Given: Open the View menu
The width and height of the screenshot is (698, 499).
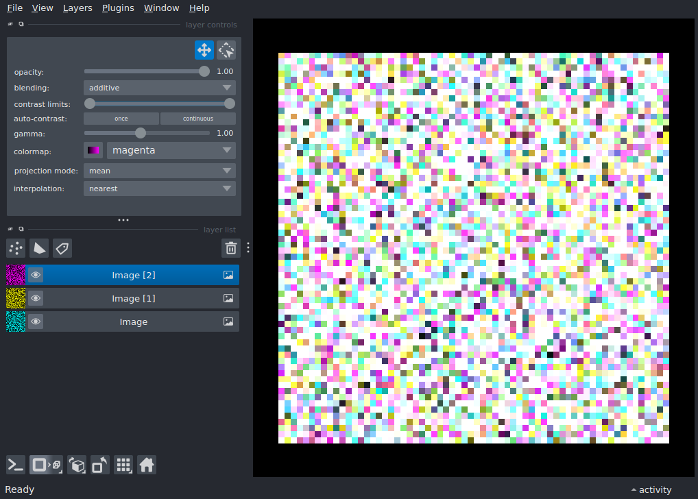Looking at the screenshot, I should pyautogui.click(x=42, y=8).
